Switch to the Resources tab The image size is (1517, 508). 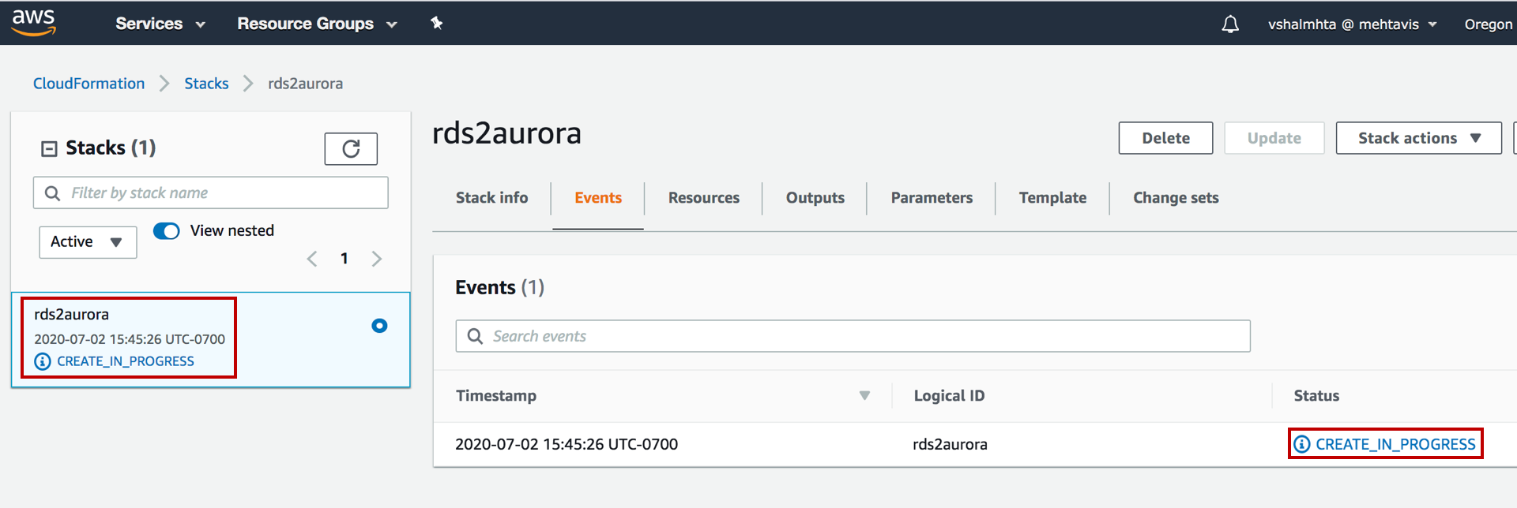pos(704,198)
